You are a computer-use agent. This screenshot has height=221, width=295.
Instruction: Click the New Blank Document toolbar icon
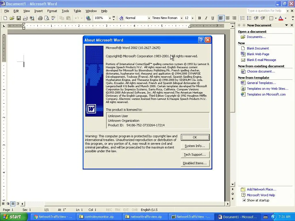point(5,18)
